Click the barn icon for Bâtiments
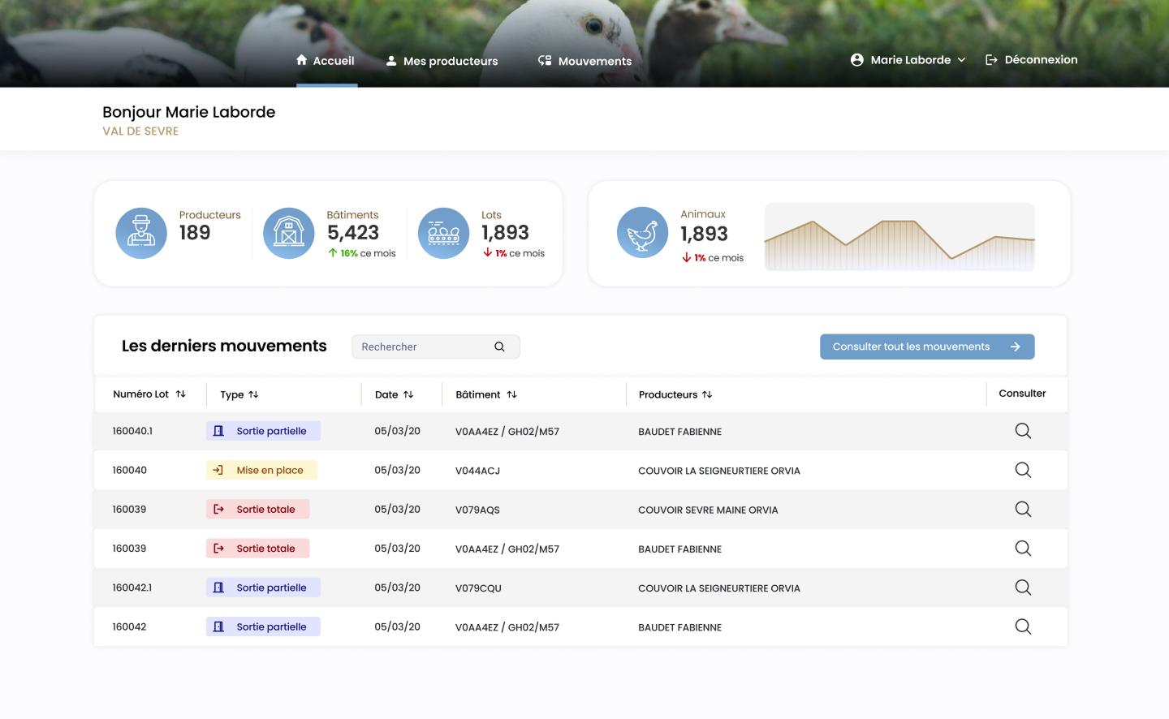 289,233
